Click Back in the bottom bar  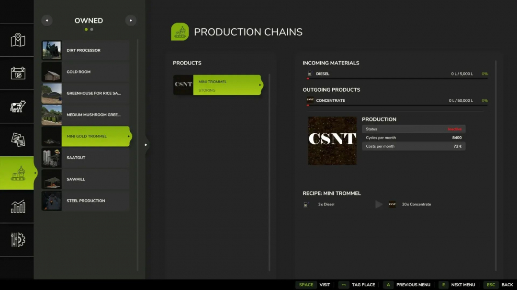506,284
